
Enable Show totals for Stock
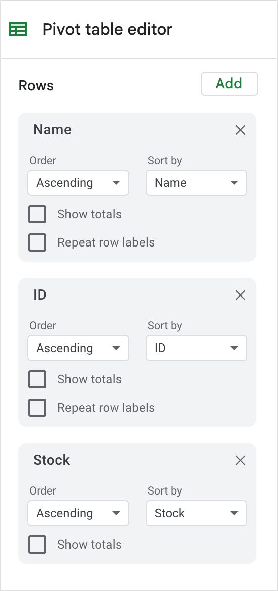point(38,544)
